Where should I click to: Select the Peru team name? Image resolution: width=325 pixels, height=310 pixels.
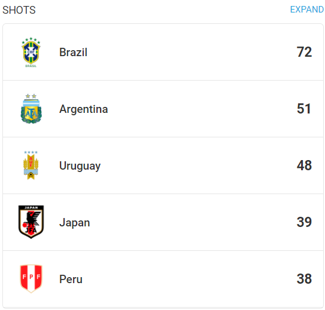(x=71, y=279)
